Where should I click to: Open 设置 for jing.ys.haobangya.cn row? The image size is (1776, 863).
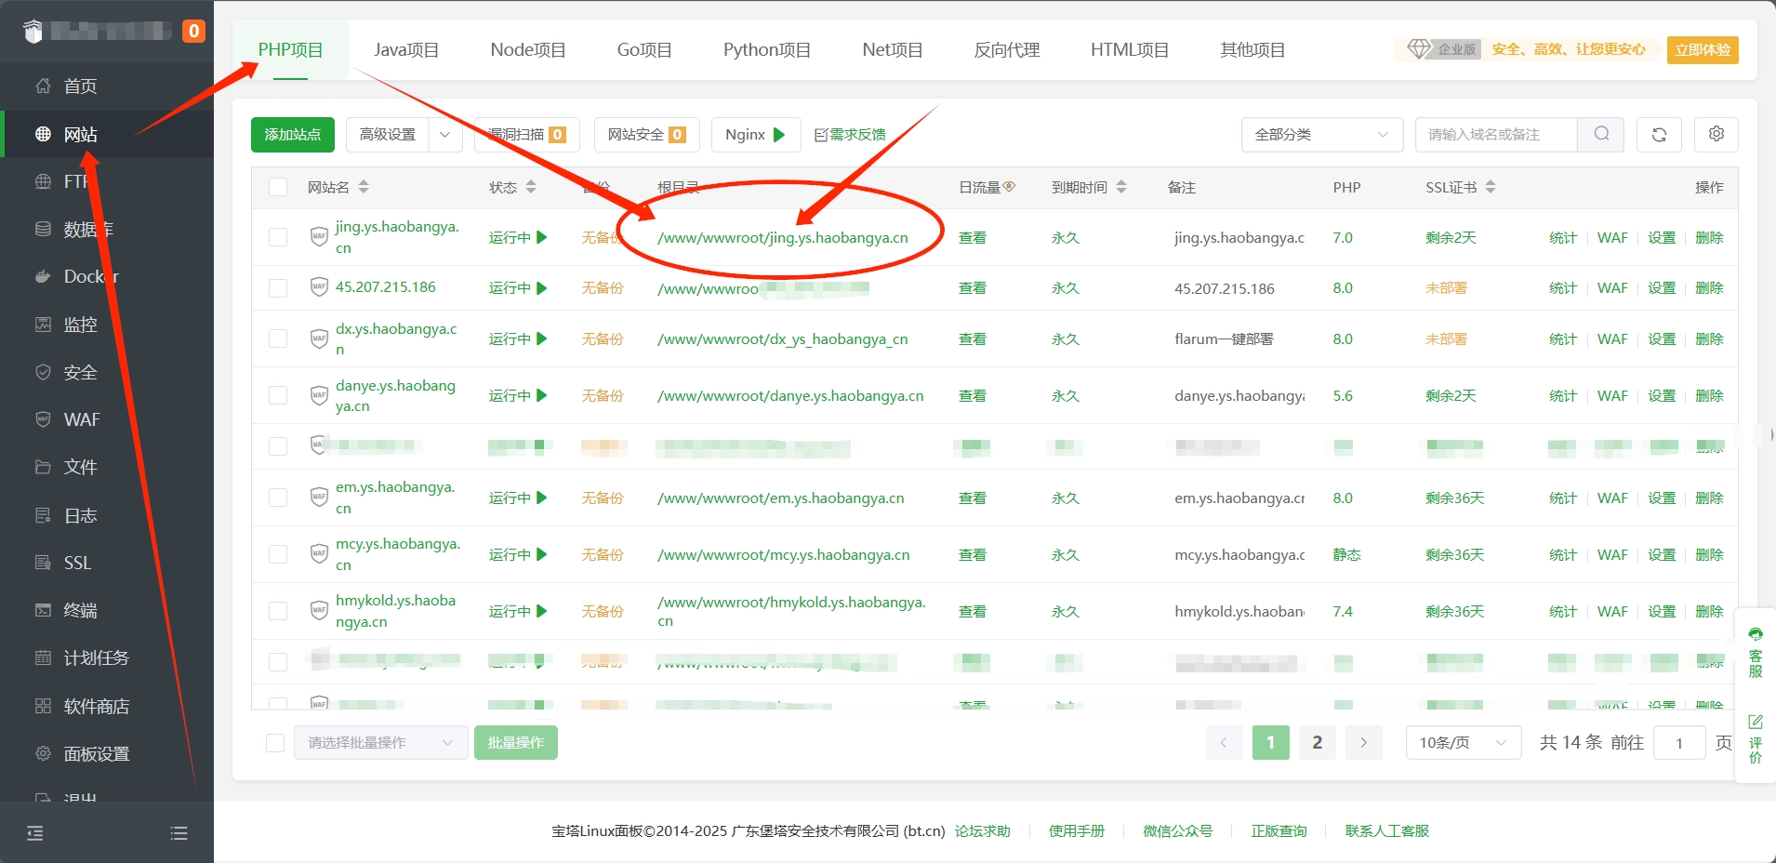(1662, 237)
